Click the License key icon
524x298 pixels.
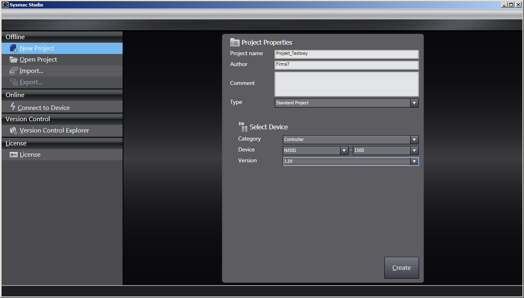click(x=13, y=155)
